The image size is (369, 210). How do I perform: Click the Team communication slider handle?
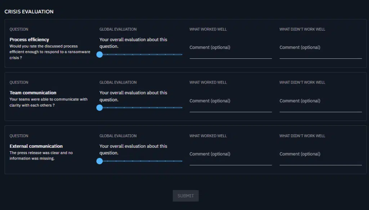coord(100,108)
